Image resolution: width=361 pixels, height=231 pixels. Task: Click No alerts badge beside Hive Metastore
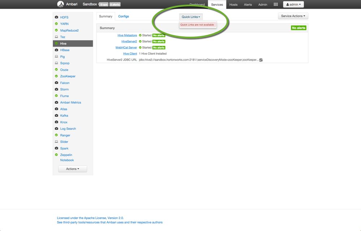click(x=159, y=35)
